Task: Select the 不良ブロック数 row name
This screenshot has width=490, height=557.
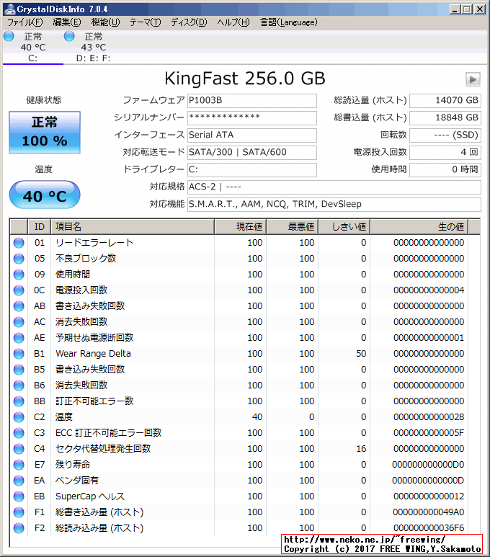Action: [x=86, y=259]
